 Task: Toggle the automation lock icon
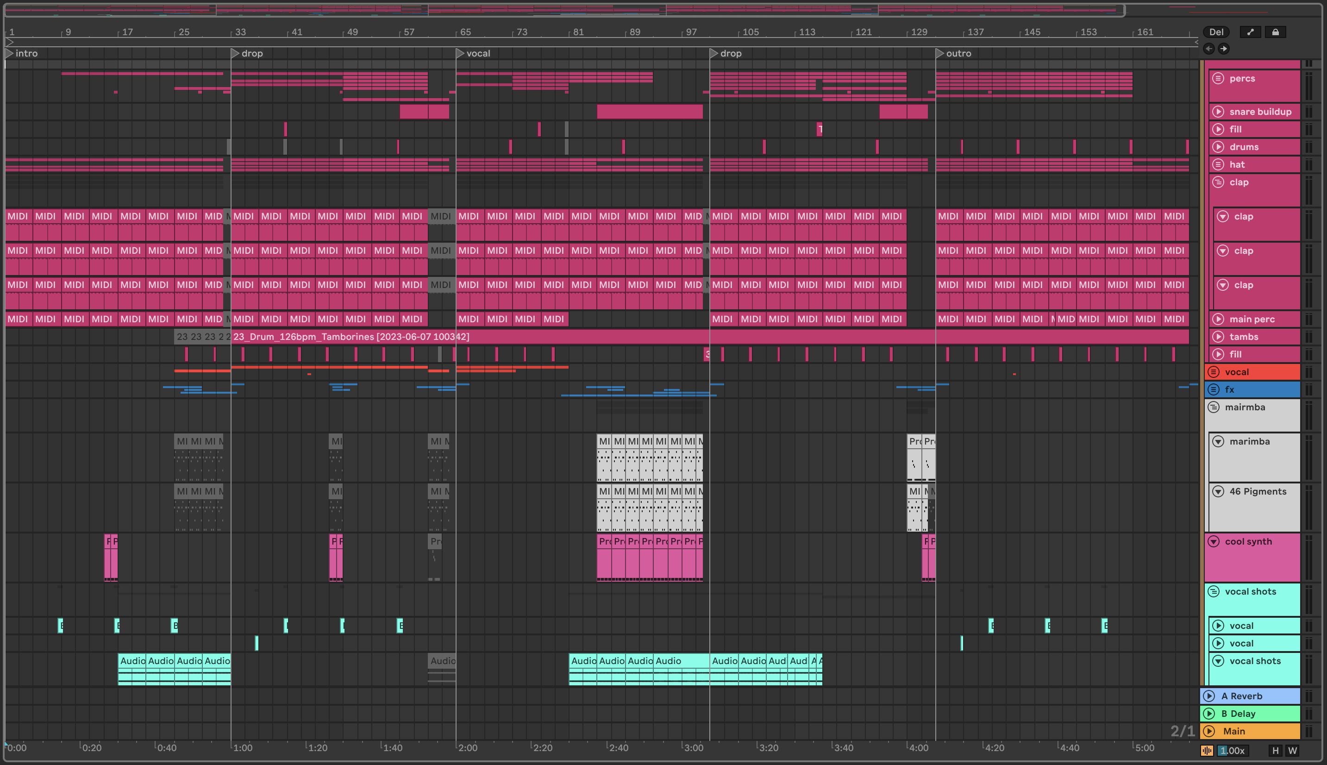tap(1275, 32)
